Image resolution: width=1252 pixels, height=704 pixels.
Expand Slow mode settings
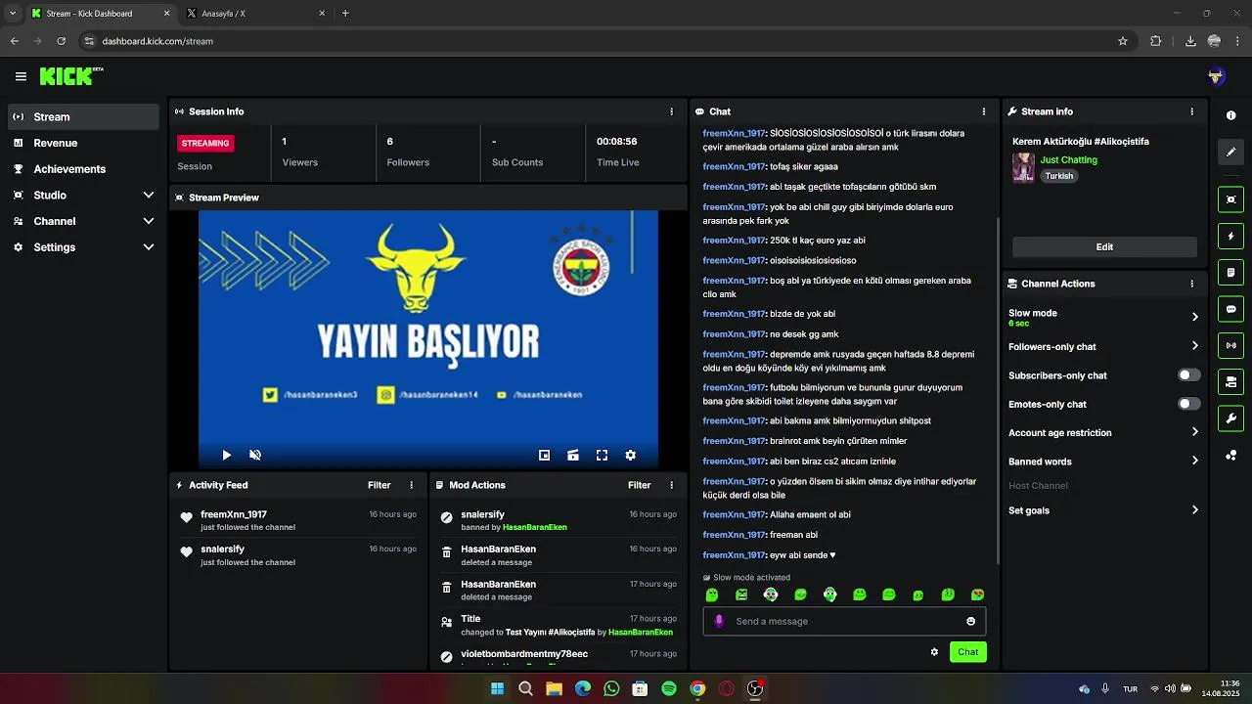1103,317
